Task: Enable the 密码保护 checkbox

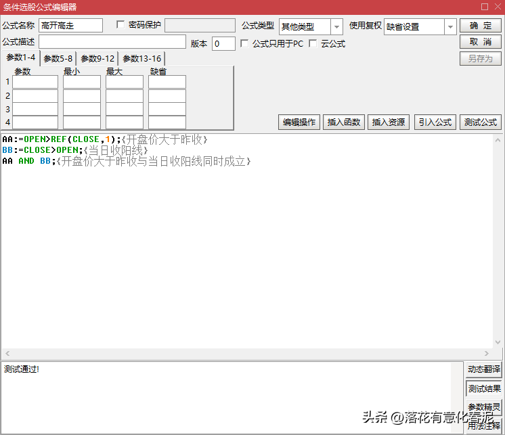Action: (120, 25)
